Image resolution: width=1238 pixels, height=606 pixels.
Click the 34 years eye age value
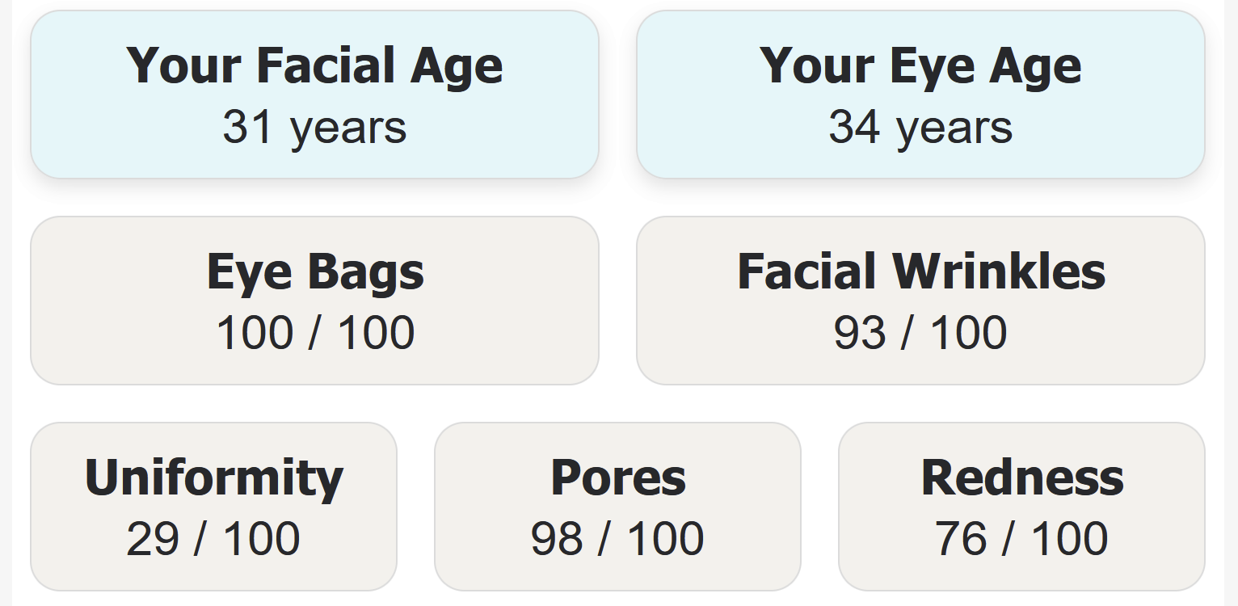920,128
